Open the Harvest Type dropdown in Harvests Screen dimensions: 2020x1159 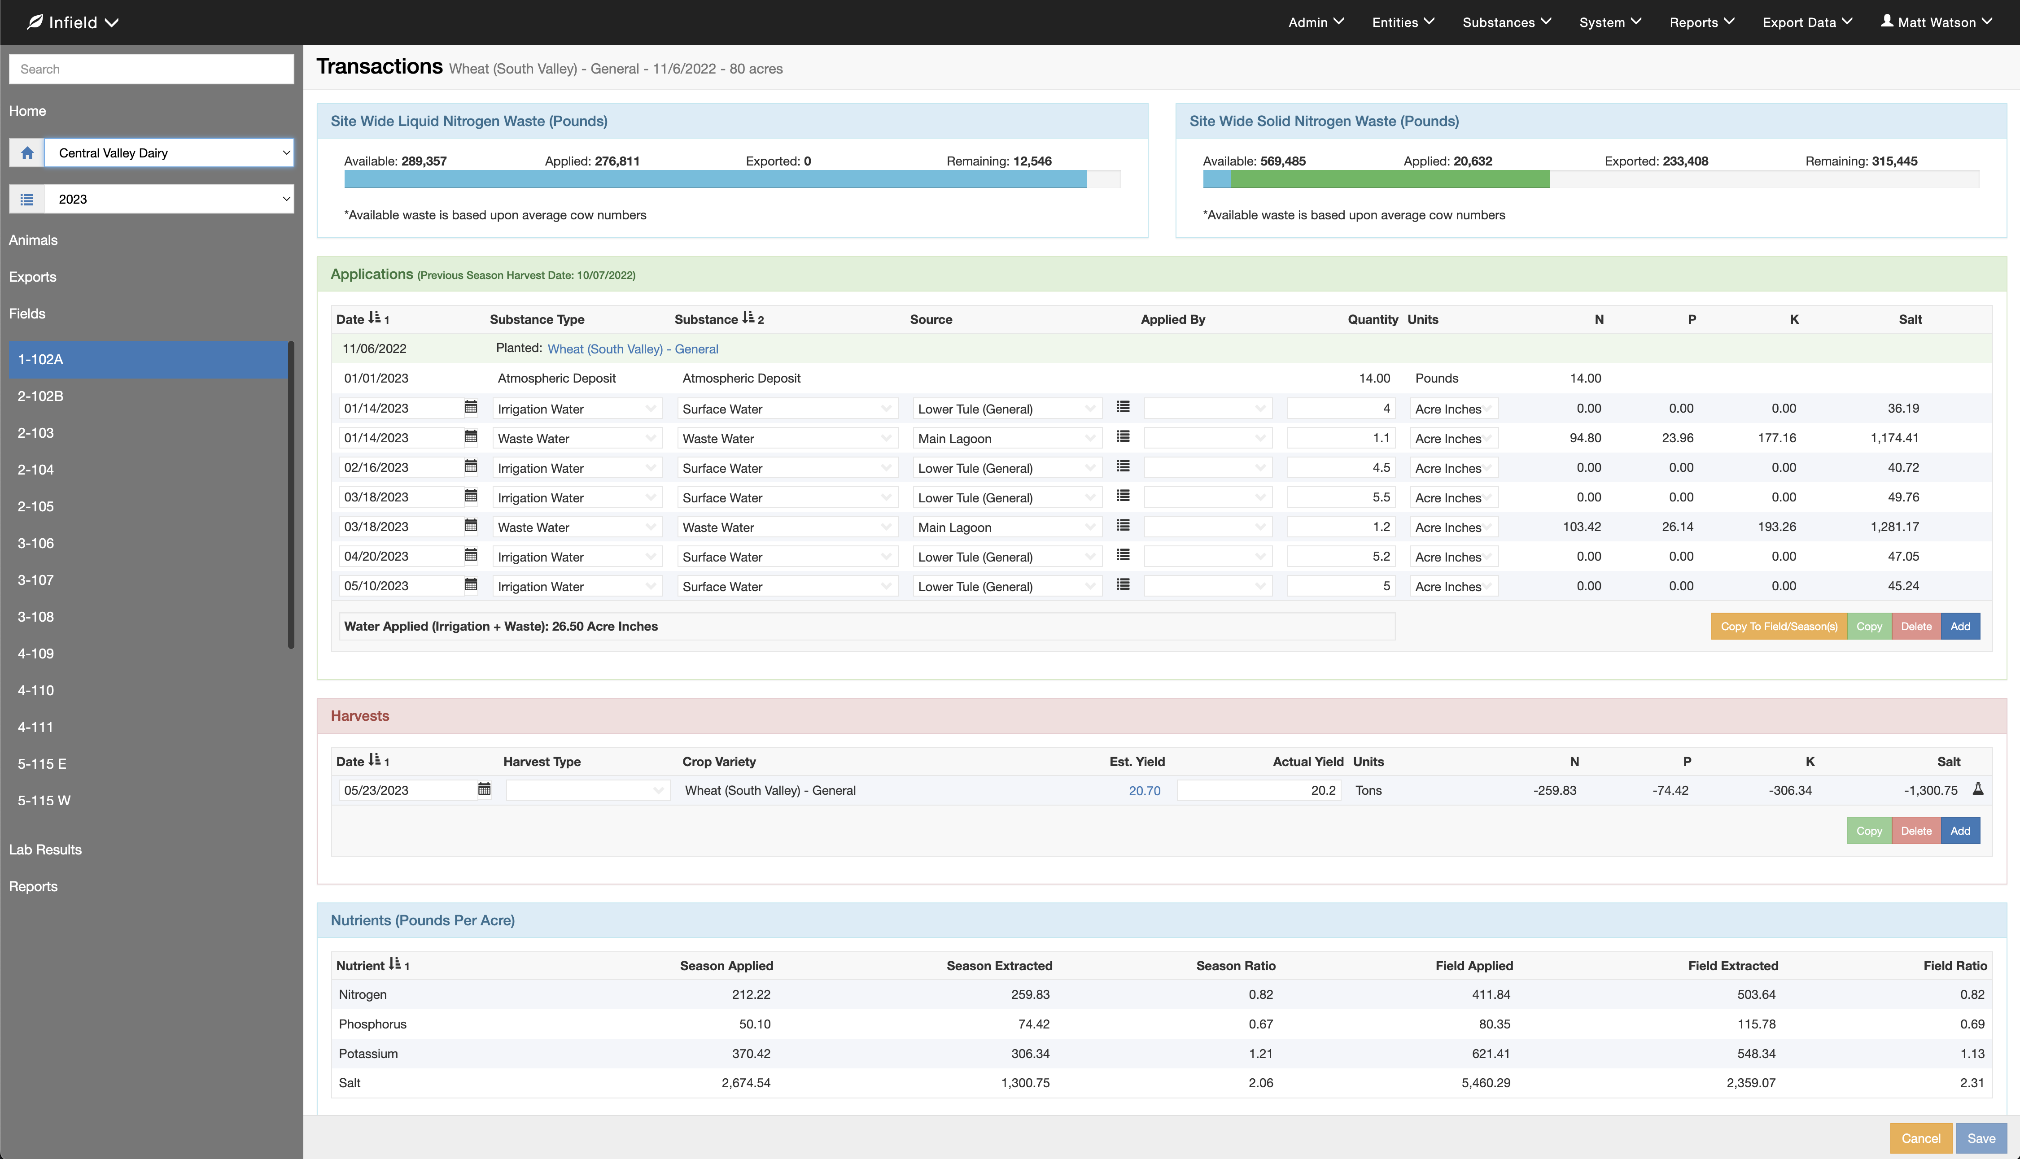tap(587, 790)
